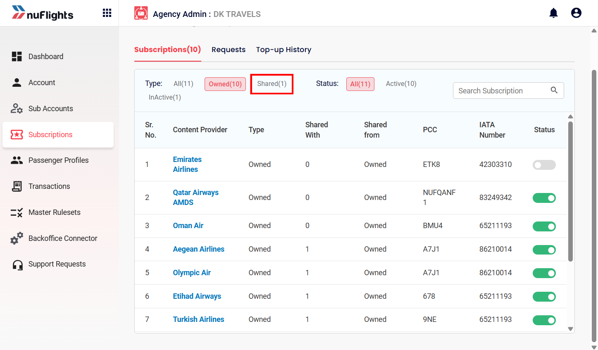Viewport: 598px width, 350px height.
Task: Select PCC value BMU4
Action: coord(433,226)
